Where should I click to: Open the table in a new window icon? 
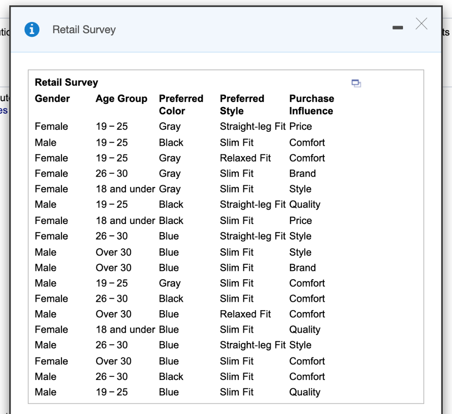click(356, 84)
